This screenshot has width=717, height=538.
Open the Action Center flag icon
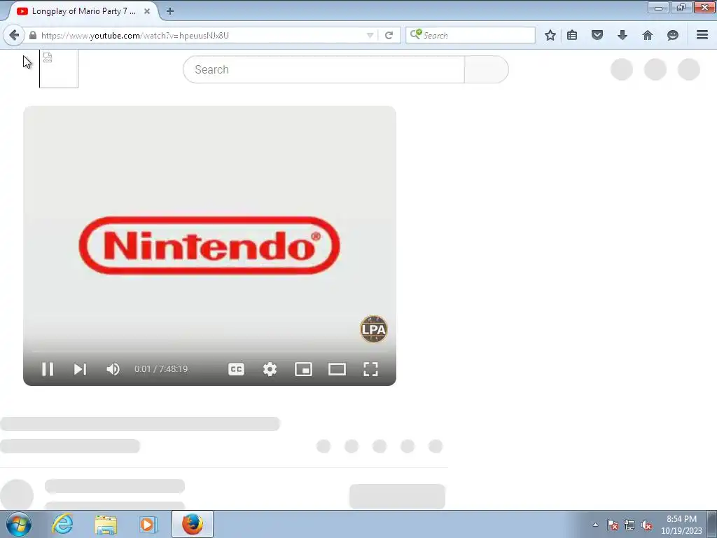point(613,525)
